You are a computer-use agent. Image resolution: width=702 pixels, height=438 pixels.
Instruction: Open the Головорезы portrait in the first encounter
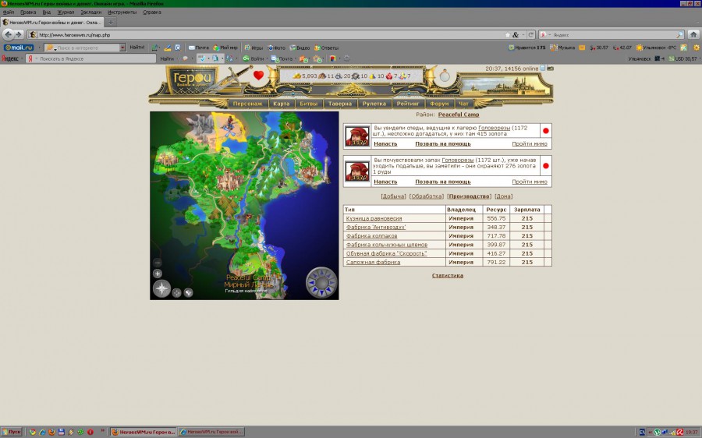357,136
